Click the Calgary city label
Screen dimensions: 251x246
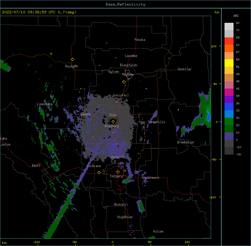pos(116,176)
